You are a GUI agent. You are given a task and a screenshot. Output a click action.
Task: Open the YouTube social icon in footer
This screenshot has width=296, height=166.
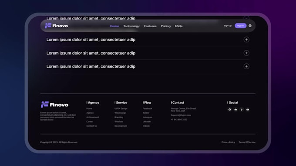point(248,110)
